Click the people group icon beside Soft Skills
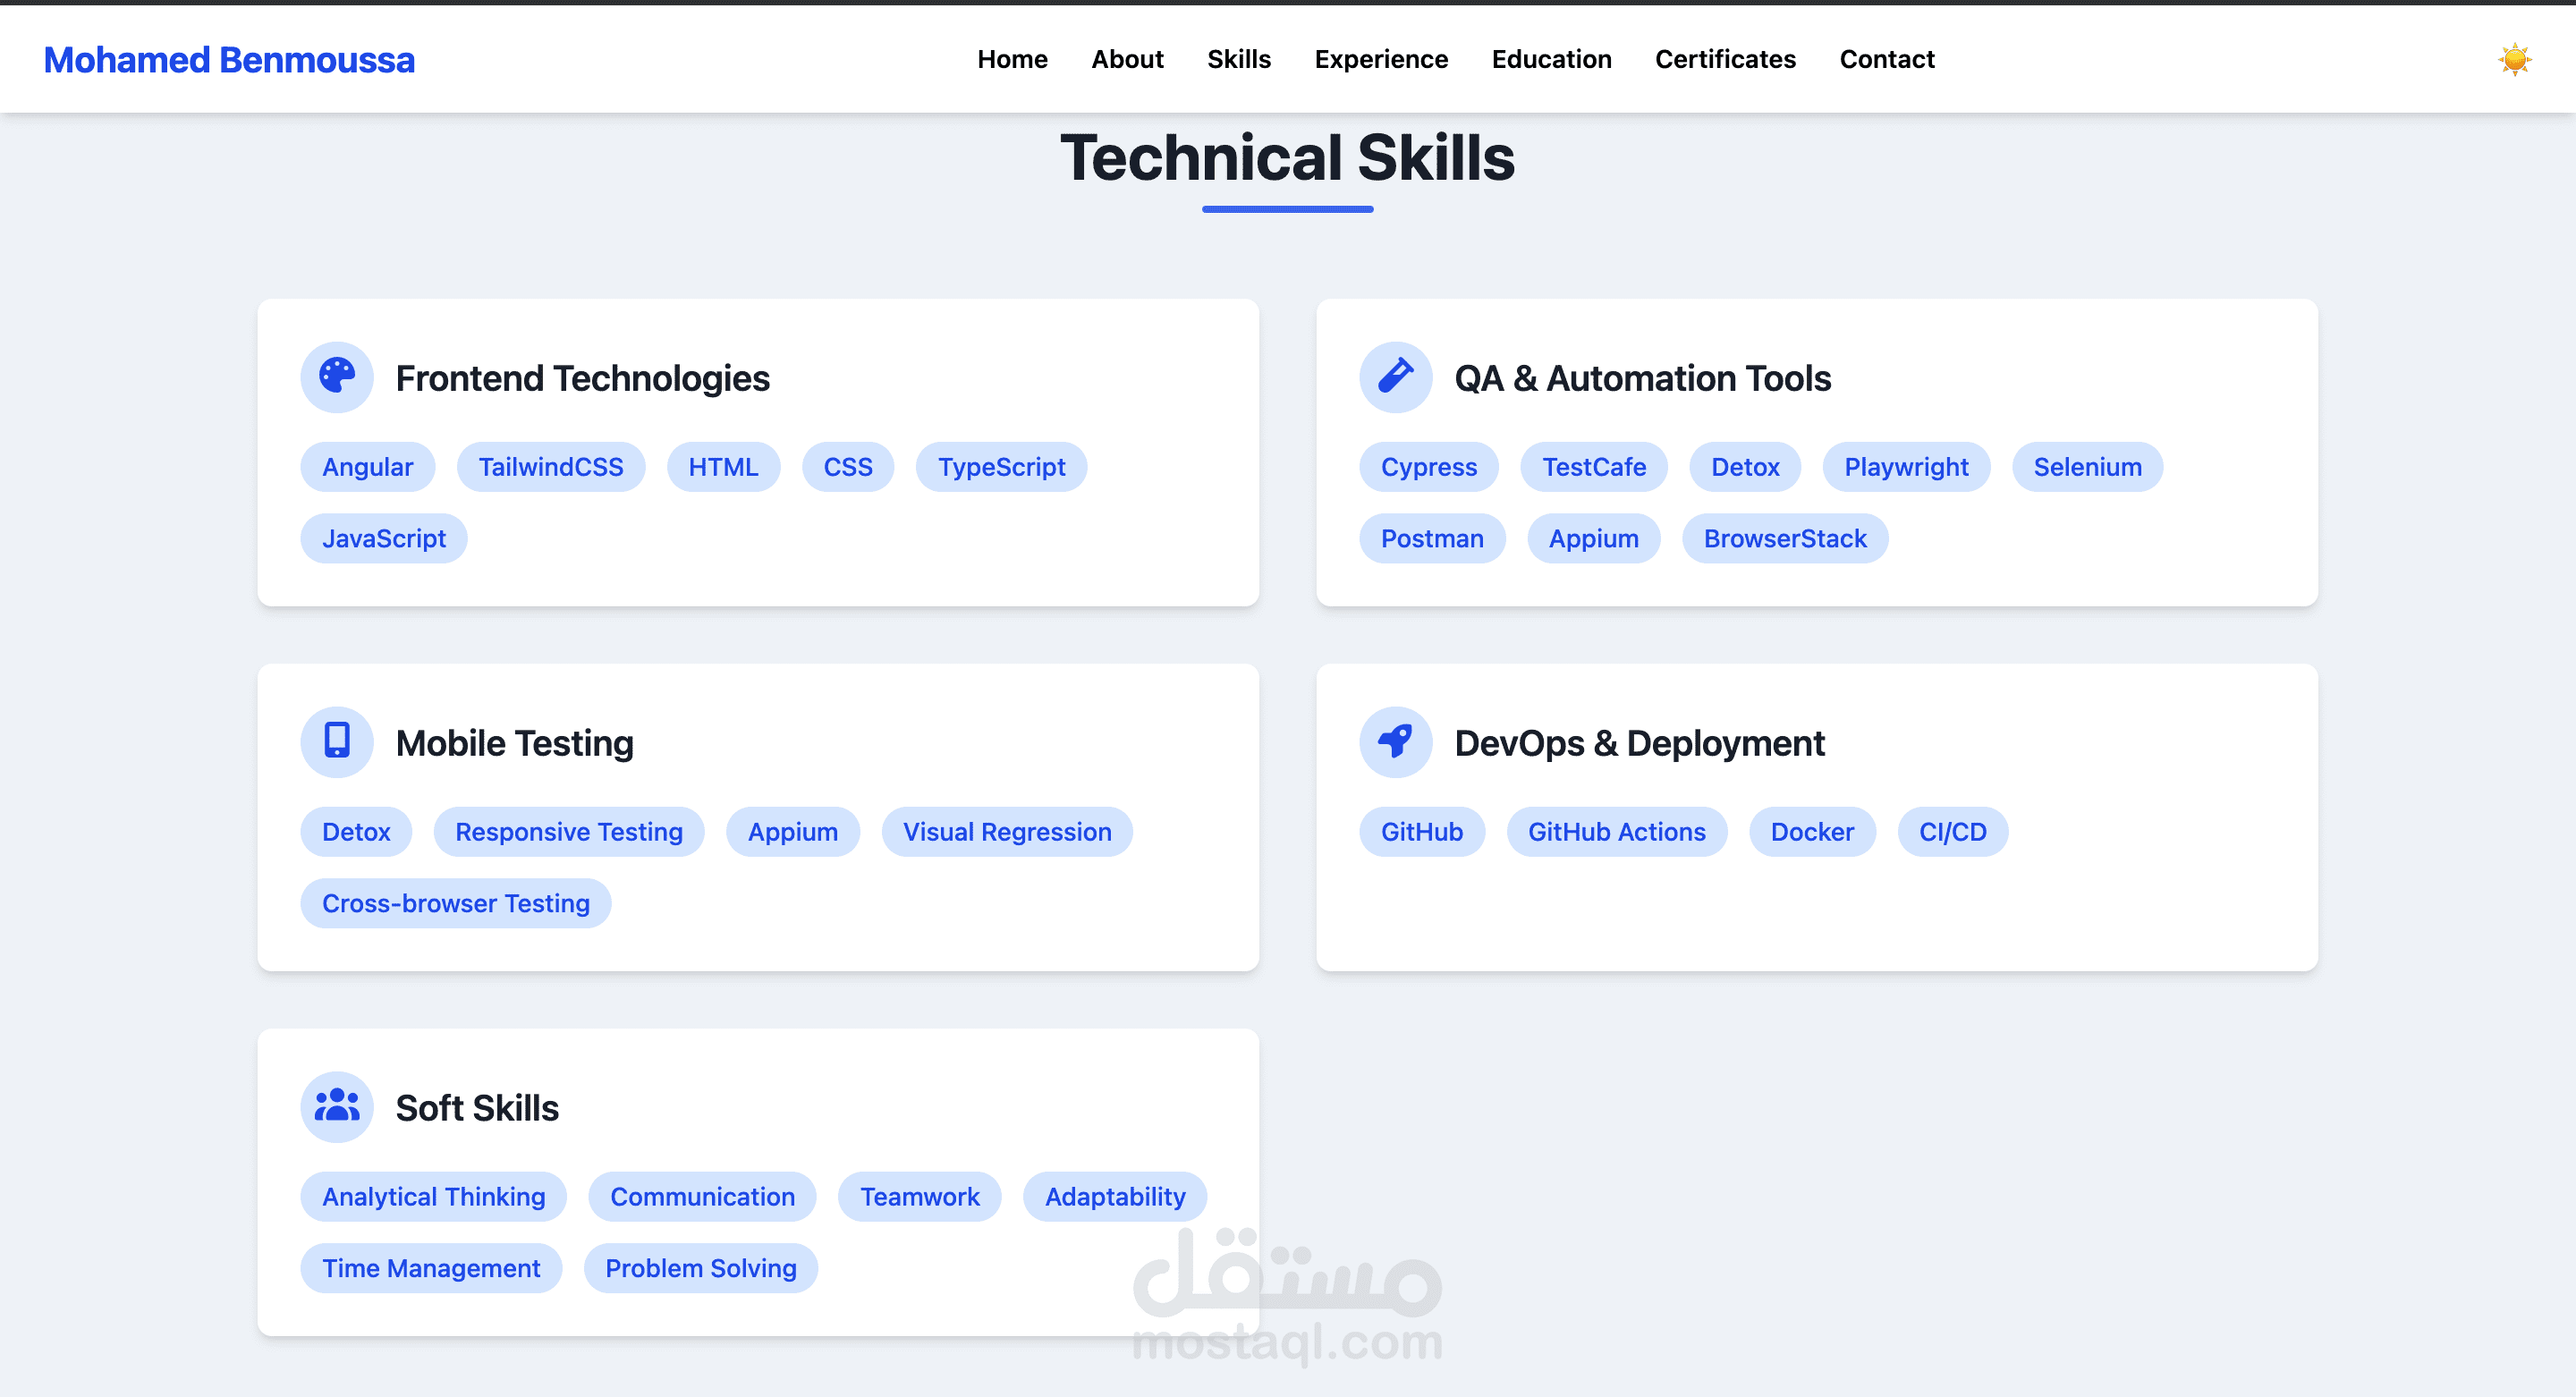The image size is (2576, 1397). [337, 1106]
